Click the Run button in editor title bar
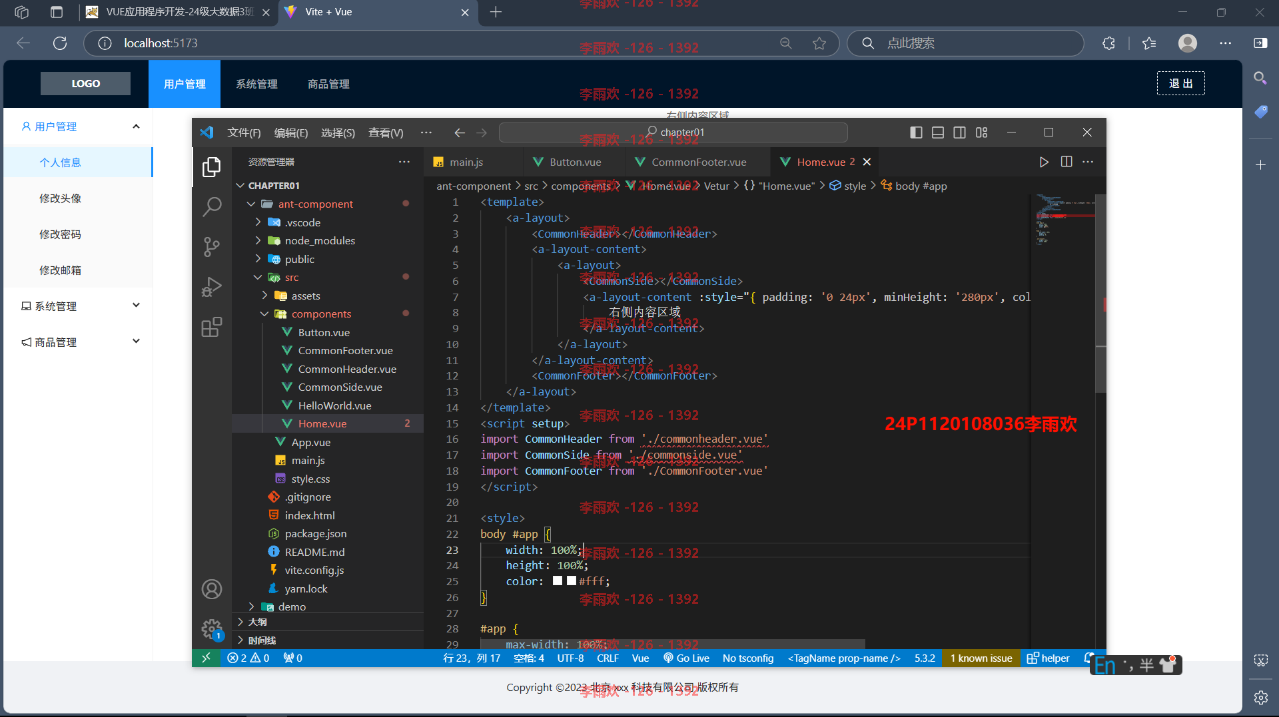1279x717 pixels. (1044, 162)
